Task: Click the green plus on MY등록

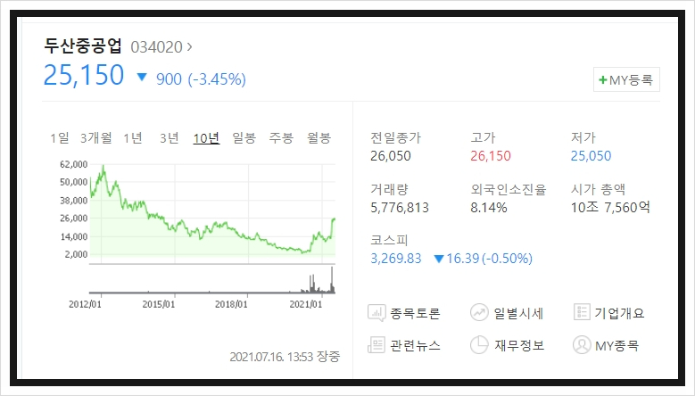Action: click(602, 79)
